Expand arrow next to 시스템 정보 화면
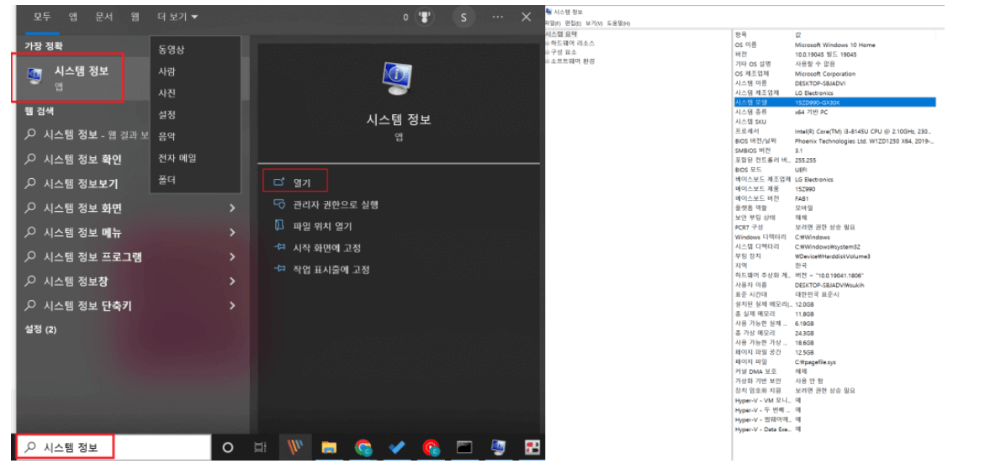The image size is (1001, 474). pos(231,208)
